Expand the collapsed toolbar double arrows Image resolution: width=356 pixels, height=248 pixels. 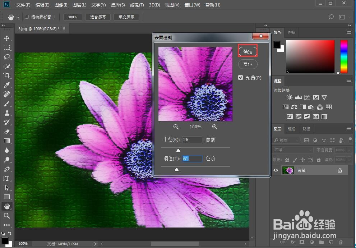(3, 26)
